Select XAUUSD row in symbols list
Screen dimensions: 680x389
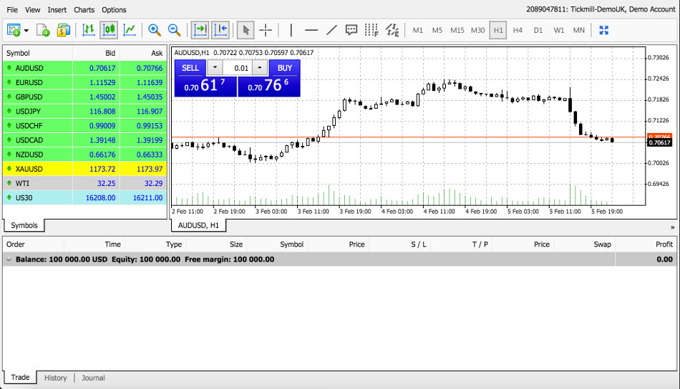(29, 169)
